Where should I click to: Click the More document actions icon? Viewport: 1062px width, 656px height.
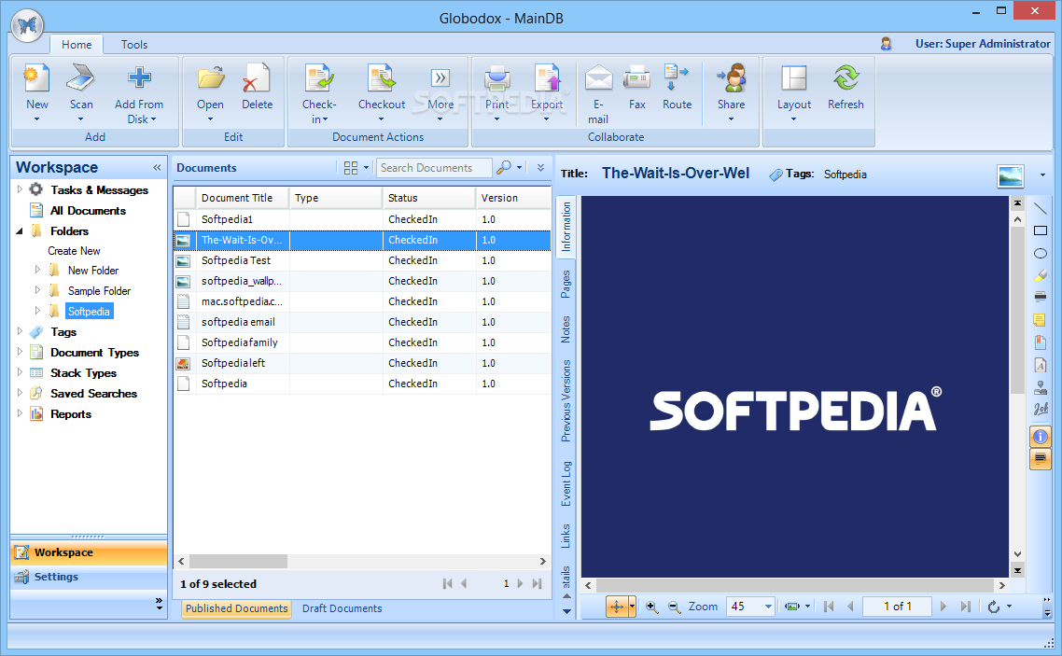point(440,77)
